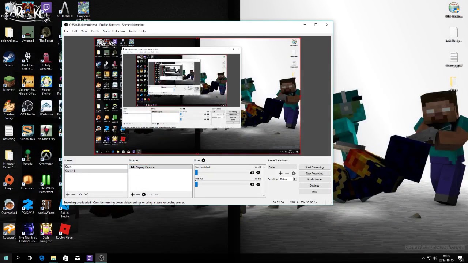Screen dimensions: 468x263
Task: Remove selected scene with the minus icon
Action: [73, 194]
